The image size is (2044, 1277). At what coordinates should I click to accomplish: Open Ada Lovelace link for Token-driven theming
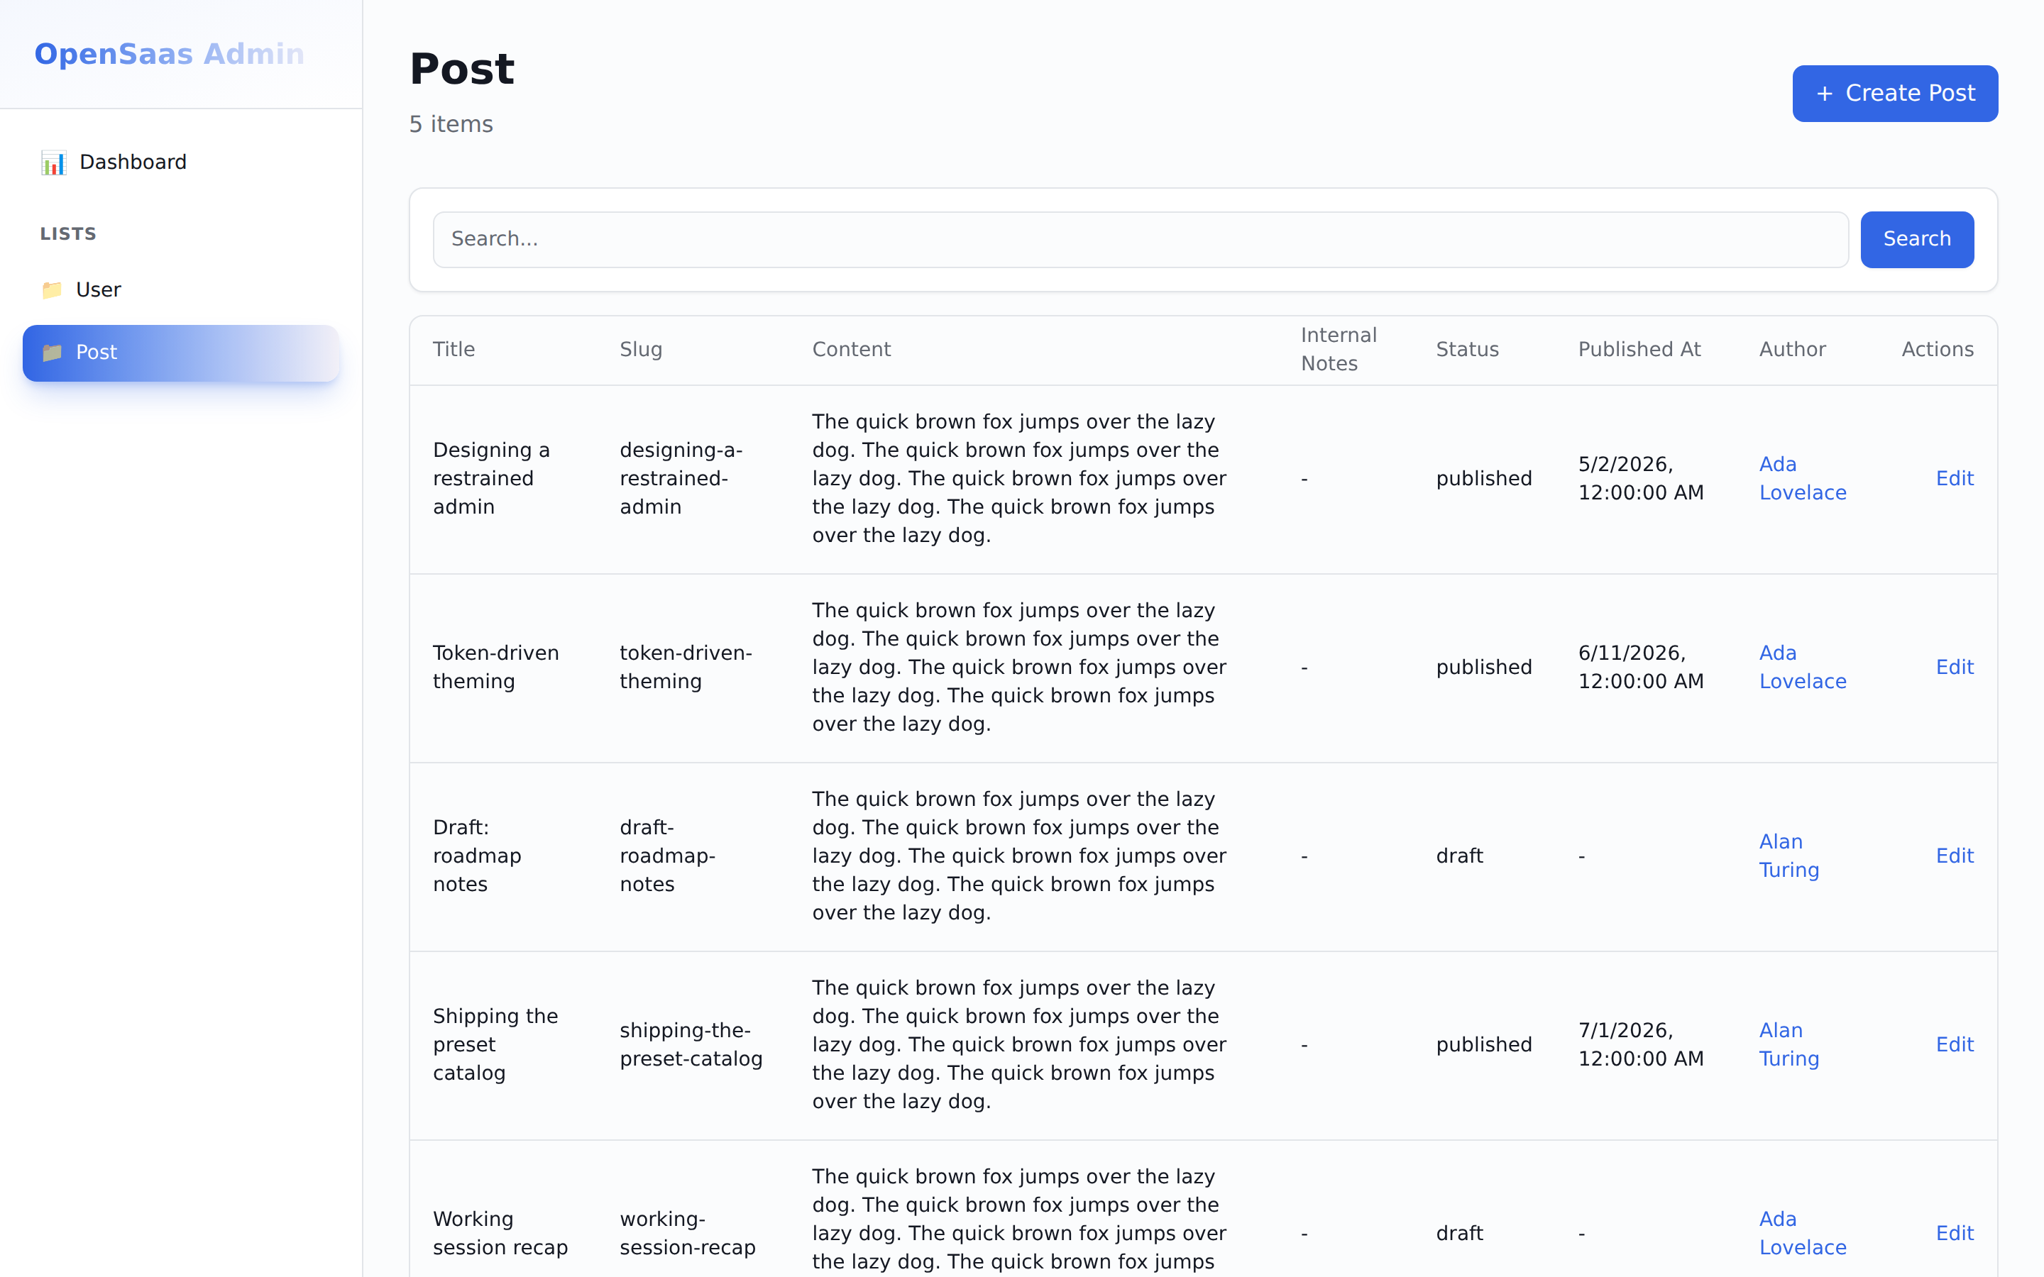pos(1803,667)
